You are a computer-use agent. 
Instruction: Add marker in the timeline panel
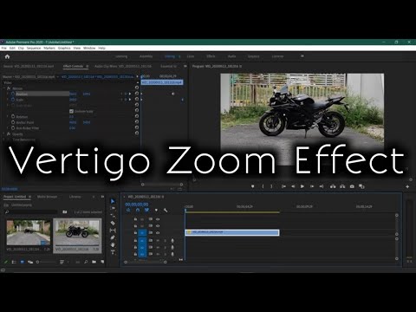click(x=156, y=210)
